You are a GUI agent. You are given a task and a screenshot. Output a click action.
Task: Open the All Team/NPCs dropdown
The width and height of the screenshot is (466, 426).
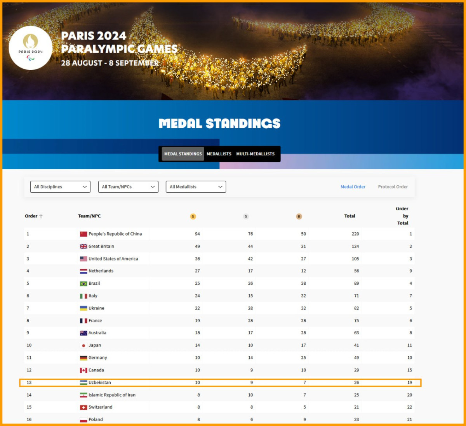[128, 187]
